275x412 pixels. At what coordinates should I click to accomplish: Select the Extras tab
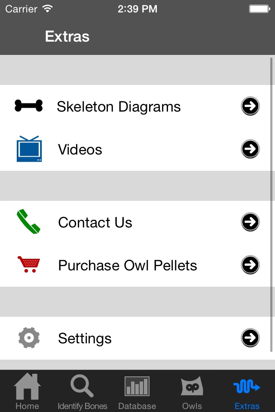(x=247, y=391)
